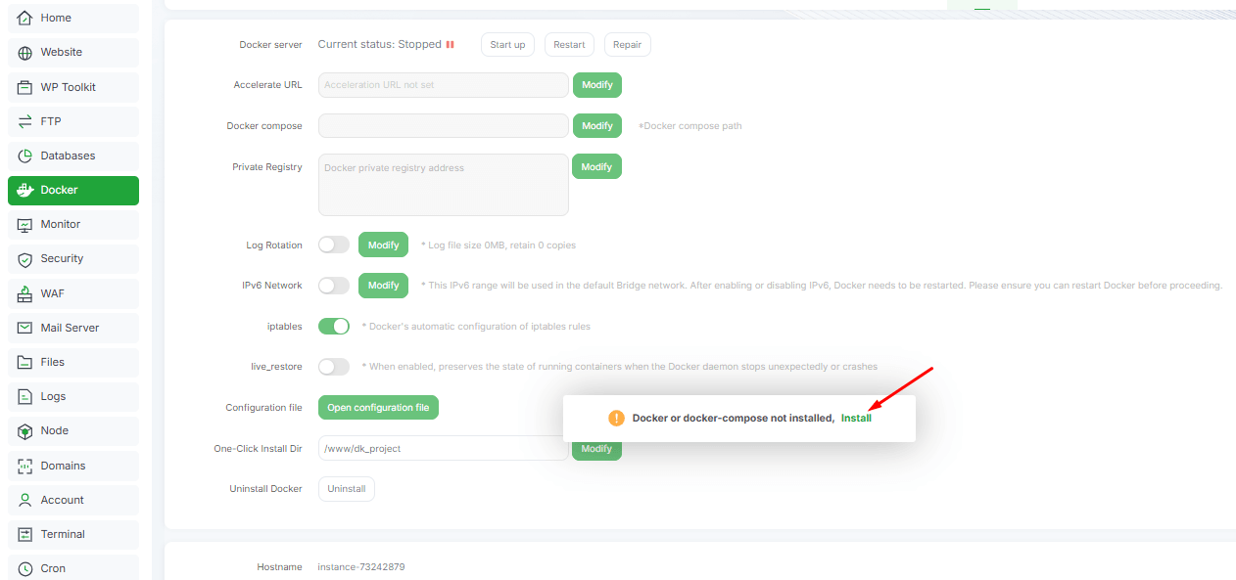
Task: Open the WAF firewall icon
Action: 25,293
